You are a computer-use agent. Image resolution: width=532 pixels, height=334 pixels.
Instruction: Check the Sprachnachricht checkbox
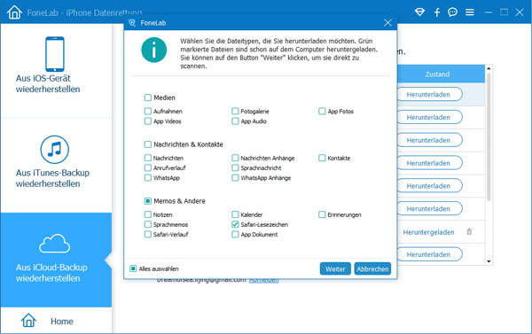pyautogui.click(x=235, y=167)
